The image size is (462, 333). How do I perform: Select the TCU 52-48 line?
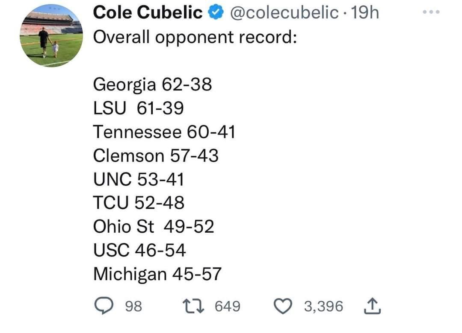[x=139, y=203]
